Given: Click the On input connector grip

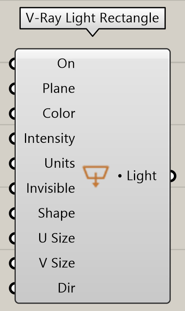Looking at the screenshot, I should (12, 64).
